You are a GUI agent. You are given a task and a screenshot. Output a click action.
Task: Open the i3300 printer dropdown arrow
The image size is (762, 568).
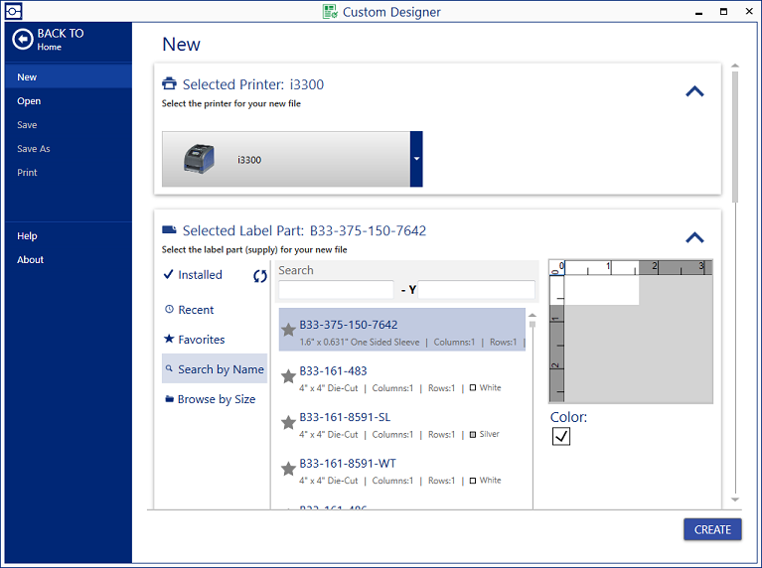tap(416, 159)
